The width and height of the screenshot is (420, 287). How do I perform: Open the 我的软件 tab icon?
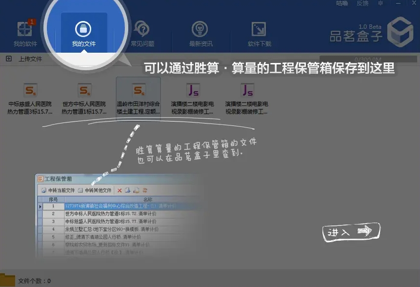coord(25,29)
